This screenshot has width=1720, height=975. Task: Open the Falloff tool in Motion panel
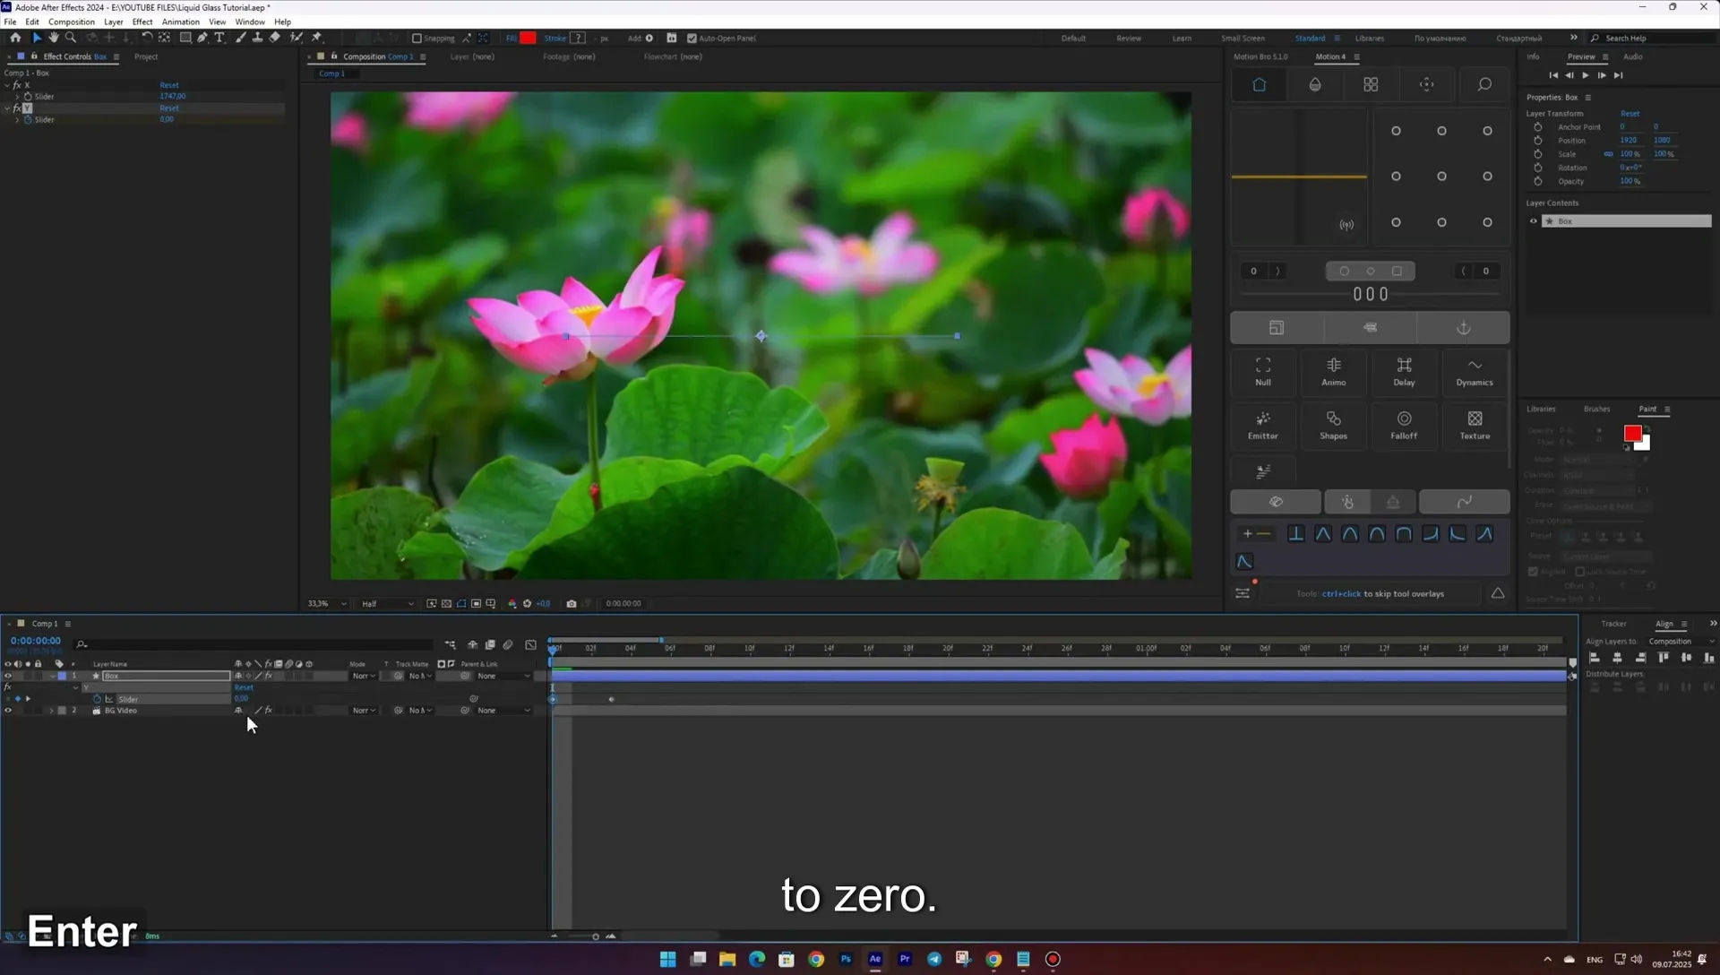point(1404,426)
